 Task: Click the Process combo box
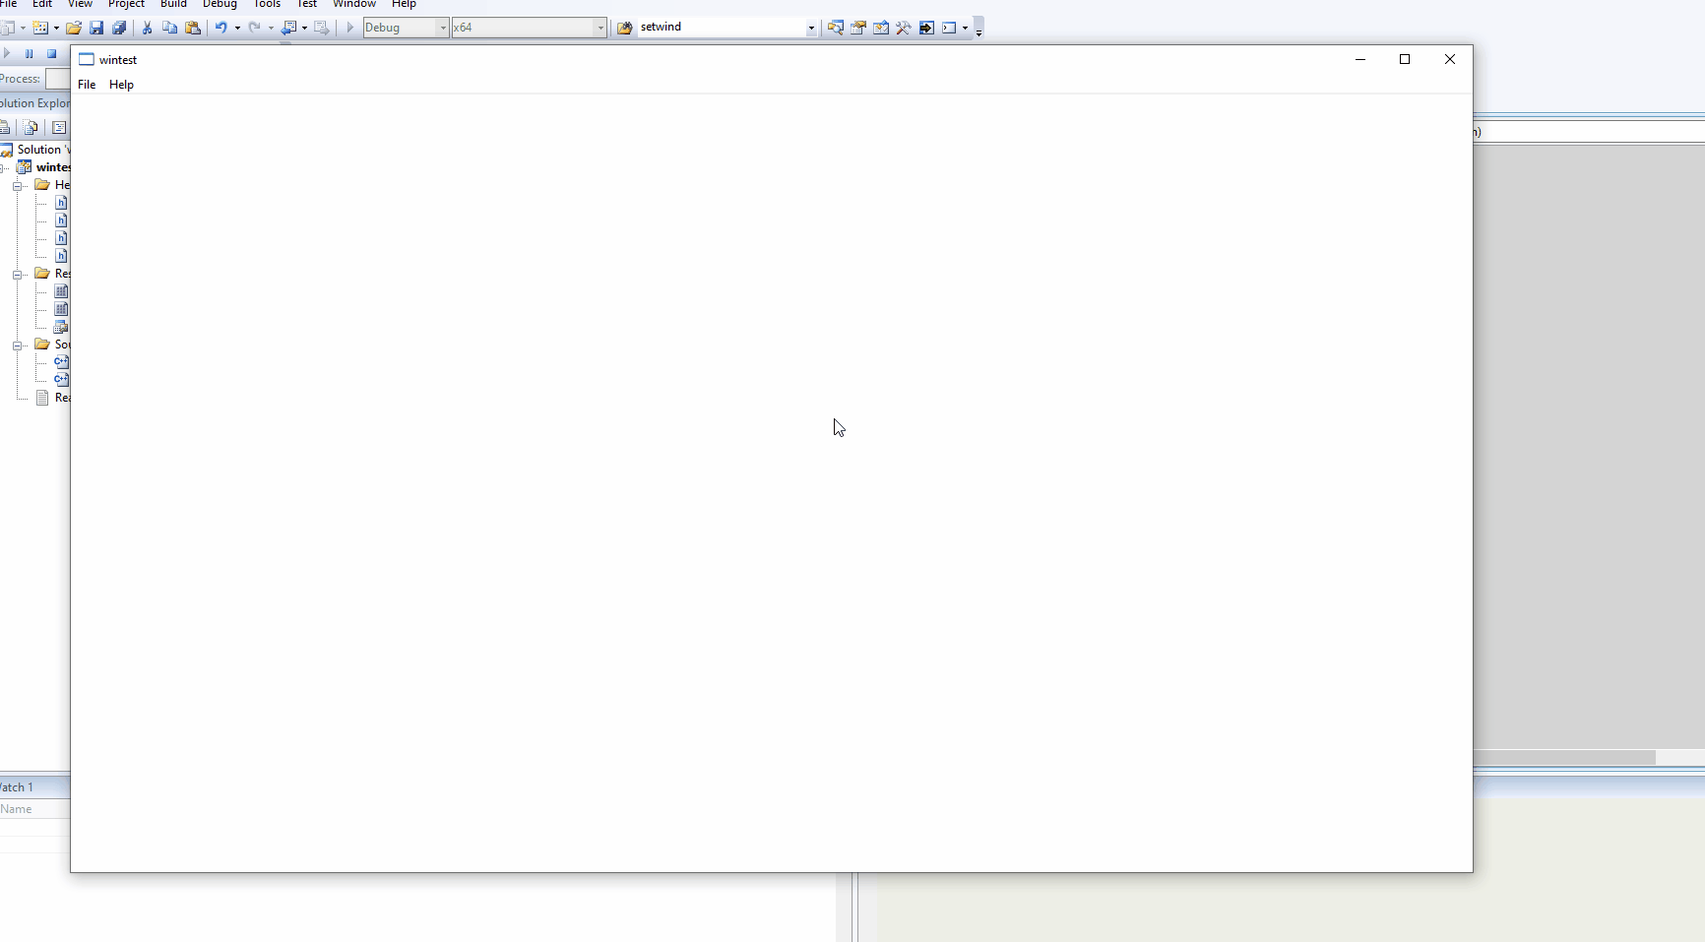tap(58, 79)
